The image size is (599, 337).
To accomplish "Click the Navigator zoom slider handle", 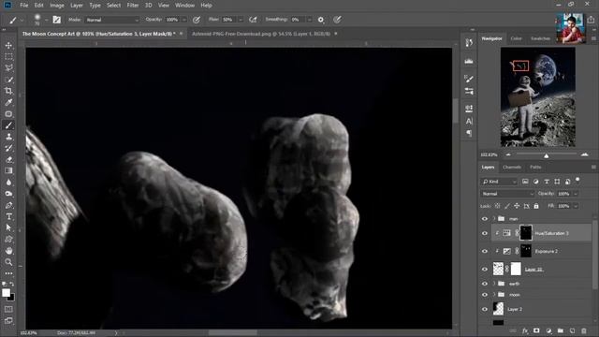I will pos(547,155).
